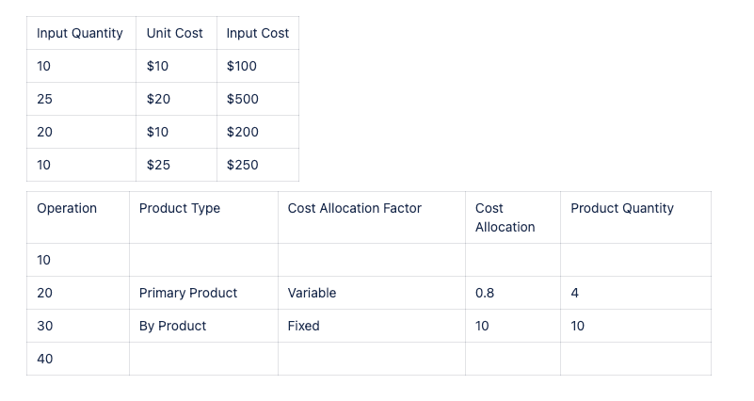This screenshot has width=754, height=401.
Task: Click the $500 input cost cell
Action: (x=243, y=99)
